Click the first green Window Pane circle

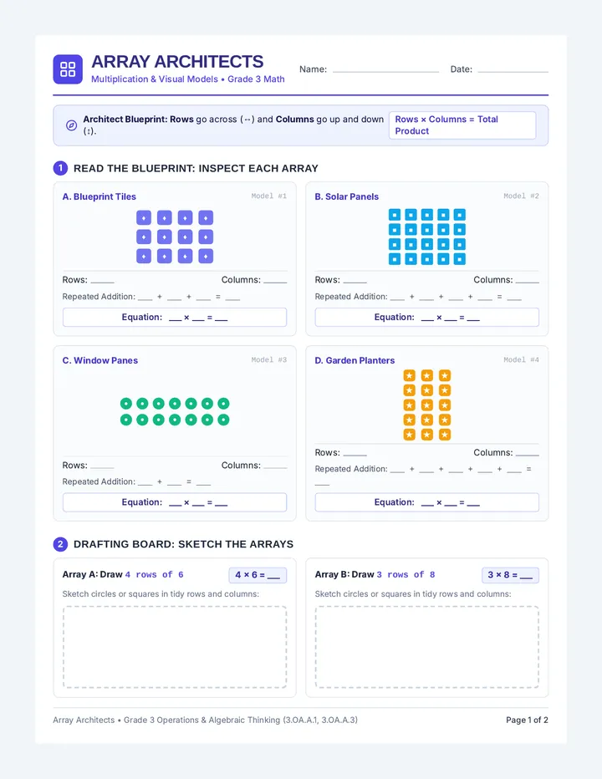(x=126, y=404)
